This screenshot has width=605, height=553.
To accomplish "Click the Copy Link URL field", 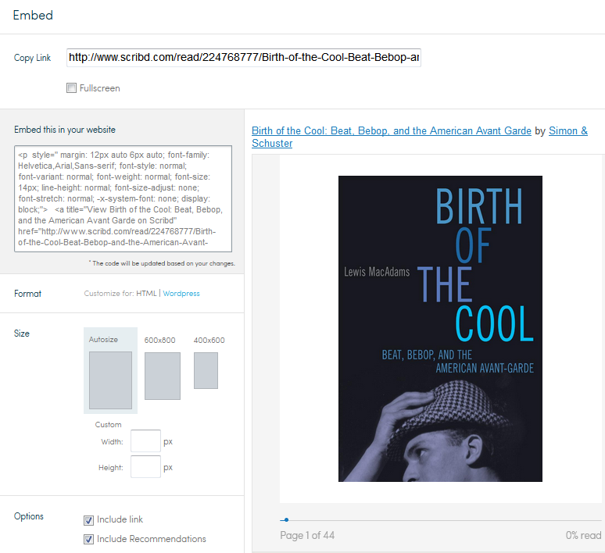I will 243,58.
